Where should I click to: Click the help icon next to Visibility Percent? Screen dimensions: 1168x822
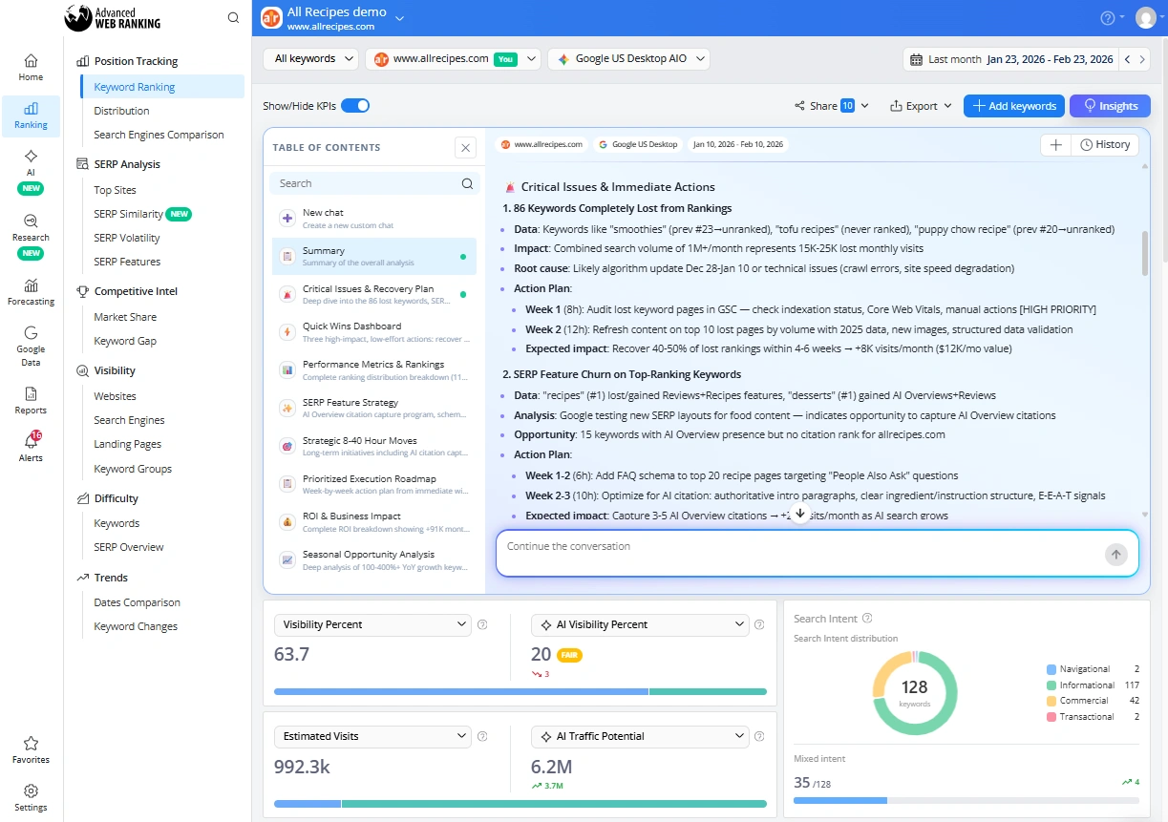tap(482, 625)
